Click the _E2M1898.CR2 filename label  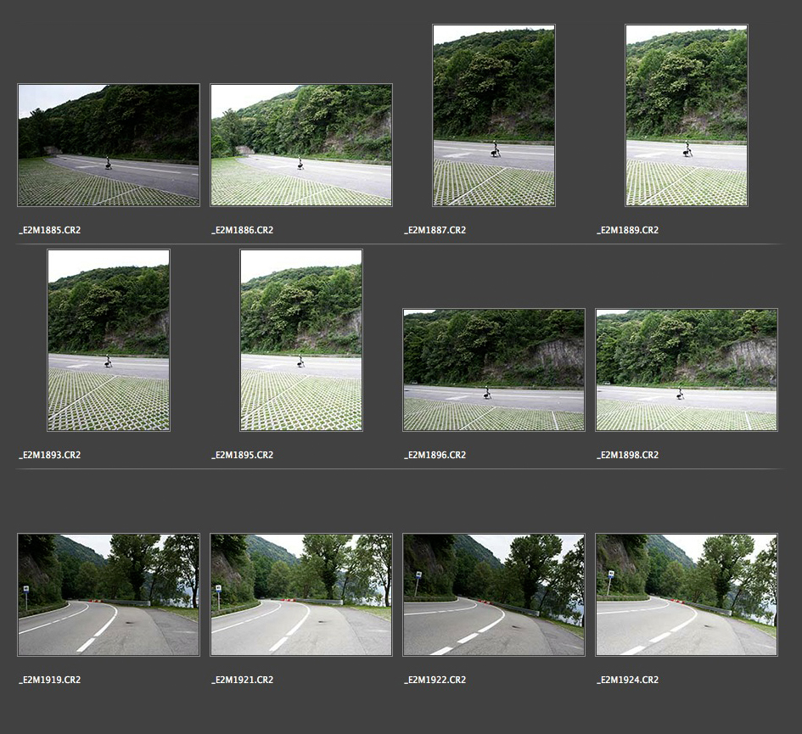click(x=628, y=456)
